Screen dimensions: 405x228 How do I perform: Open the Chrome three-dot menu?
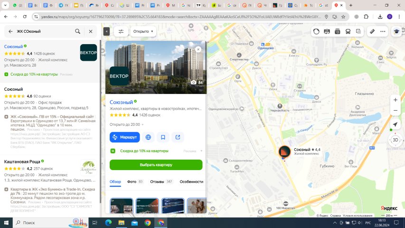399,17
